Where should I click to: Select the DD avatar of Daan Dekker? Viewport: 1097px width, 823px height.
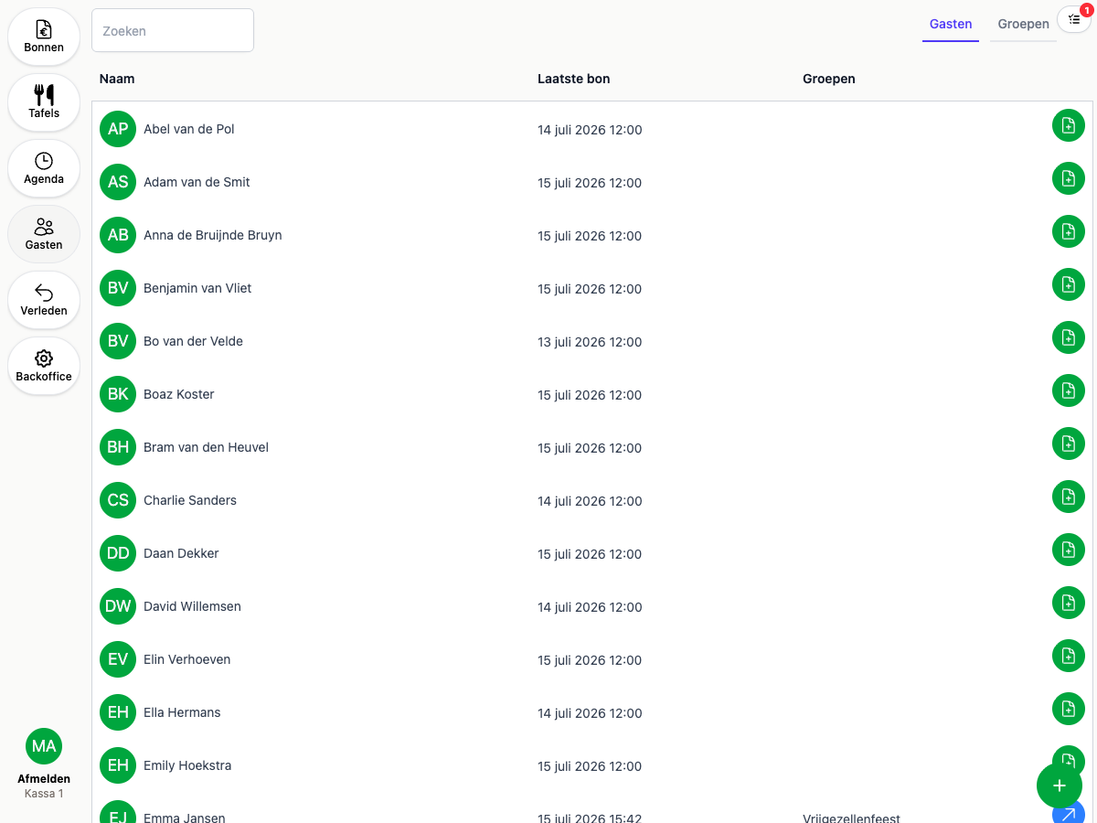[x=118, y=553]
